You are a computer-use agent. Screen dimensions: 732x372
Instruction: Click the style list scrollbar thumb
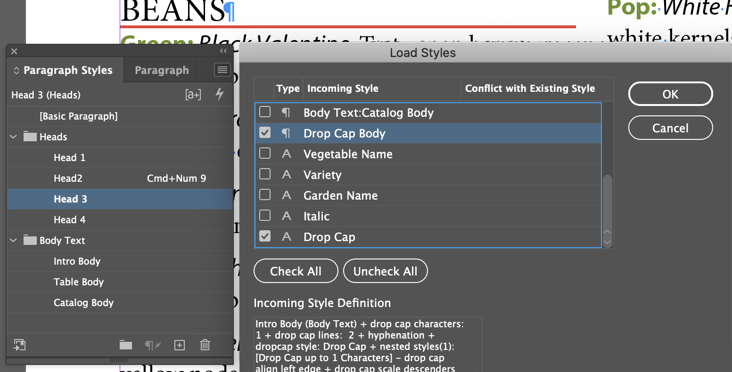click(608, 202)
